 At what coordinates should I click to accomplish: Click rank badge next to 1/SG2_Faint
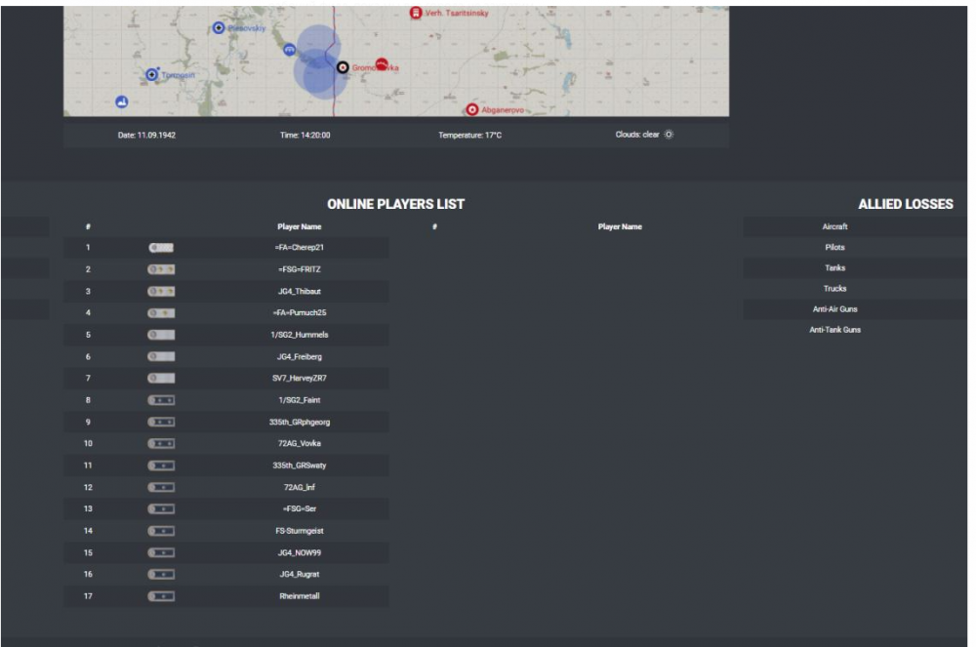point(161,400)
